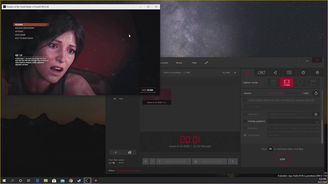The image size is (328, 184).
Task: Choose RELOAD CHECKPOINT in Tomb Raider menu
Action: click(x=25, y=28)
